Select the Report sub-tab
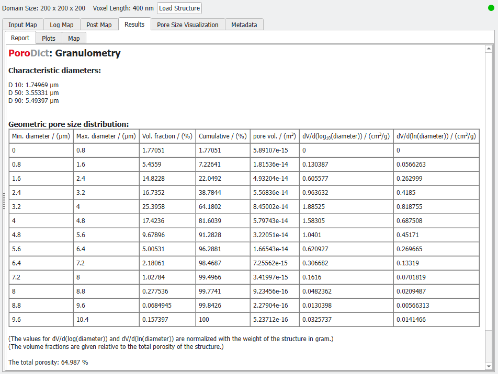This screenshot has height=374, width=498. click(x=20, y=38)
